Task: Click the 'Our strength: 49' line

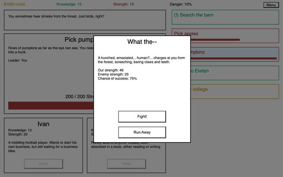Action: tap(111, 70)
